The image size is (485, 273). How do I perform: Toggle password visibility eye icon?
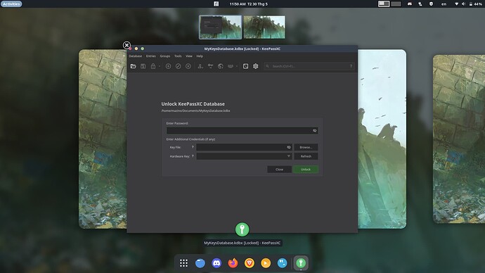tap(315, 131)
